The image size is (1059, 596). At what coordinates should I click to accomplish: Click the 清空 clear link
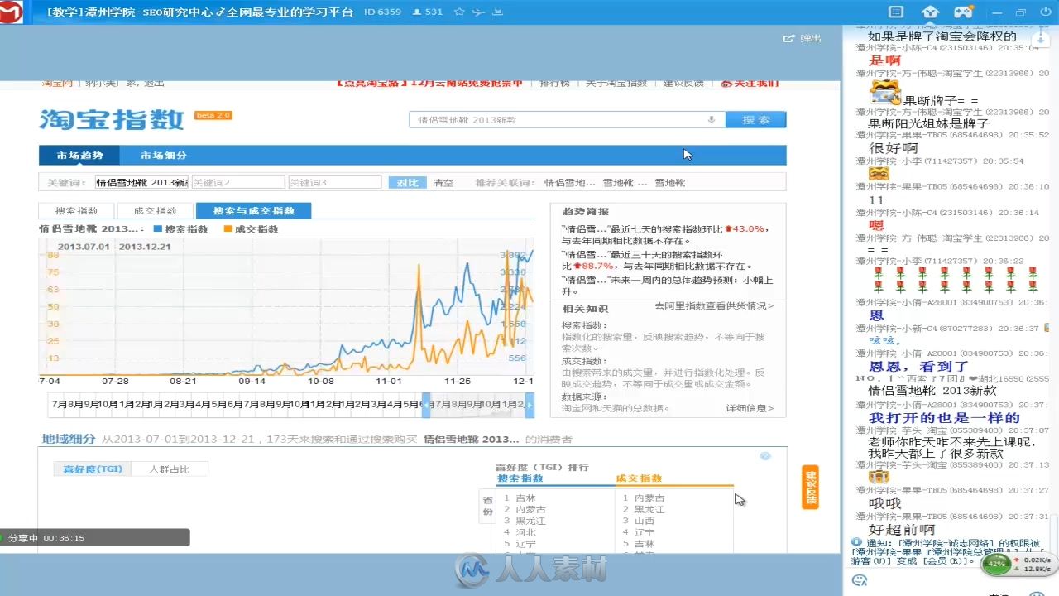click(x=443, y=182)
